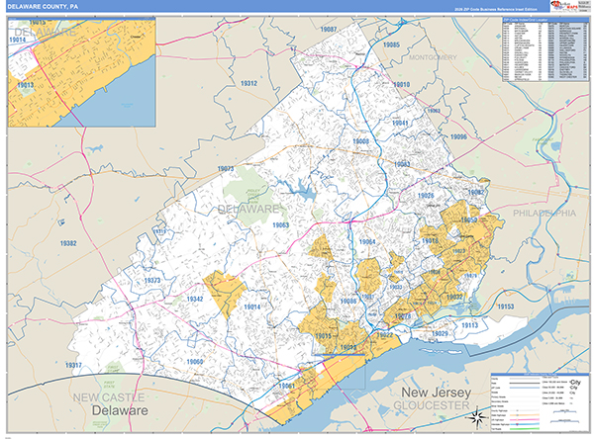Click ZIP code label 19032
Image resolution: width=594 pixels, height=439 pixels.
(x=454, y=297)
